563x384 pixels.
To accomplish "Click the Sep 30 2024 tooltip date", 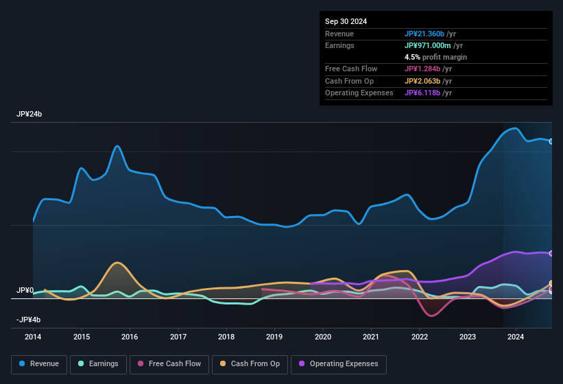I will point(346,21).
